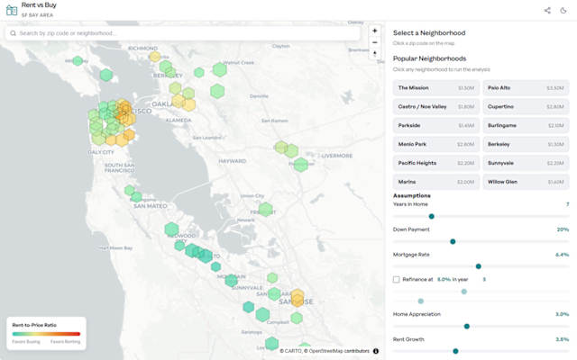
Task: Select Willow Glen neighborhood
Action: (526, 182)
